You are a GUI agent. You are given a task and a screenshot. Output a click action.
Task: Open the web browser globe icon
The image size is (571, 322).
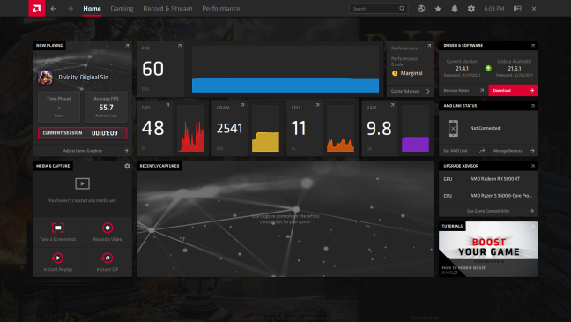tap(421, 9)
